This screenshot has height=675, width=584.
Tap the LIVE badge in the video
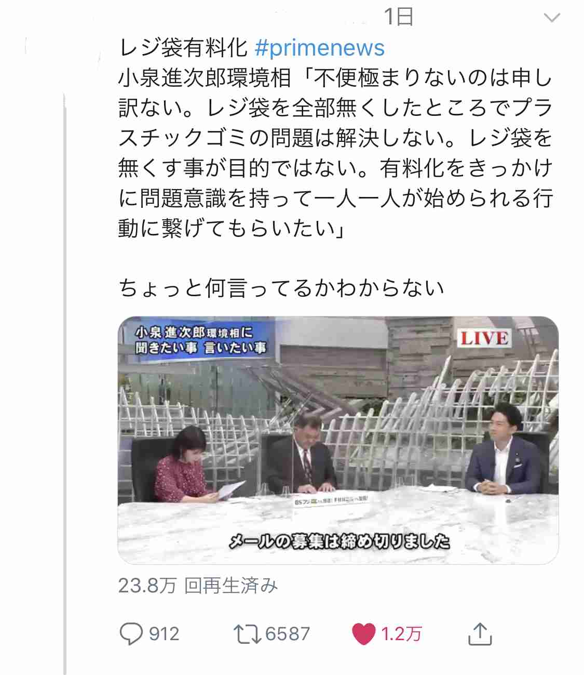pyautogui.click(x=483, y=338)
